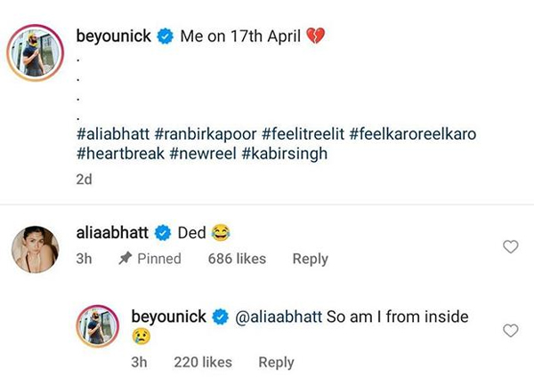Image resolution: width=534 pixels, height=377 pixels.
Task: Open the #aliabhatt hashtag
Action: 112,133
